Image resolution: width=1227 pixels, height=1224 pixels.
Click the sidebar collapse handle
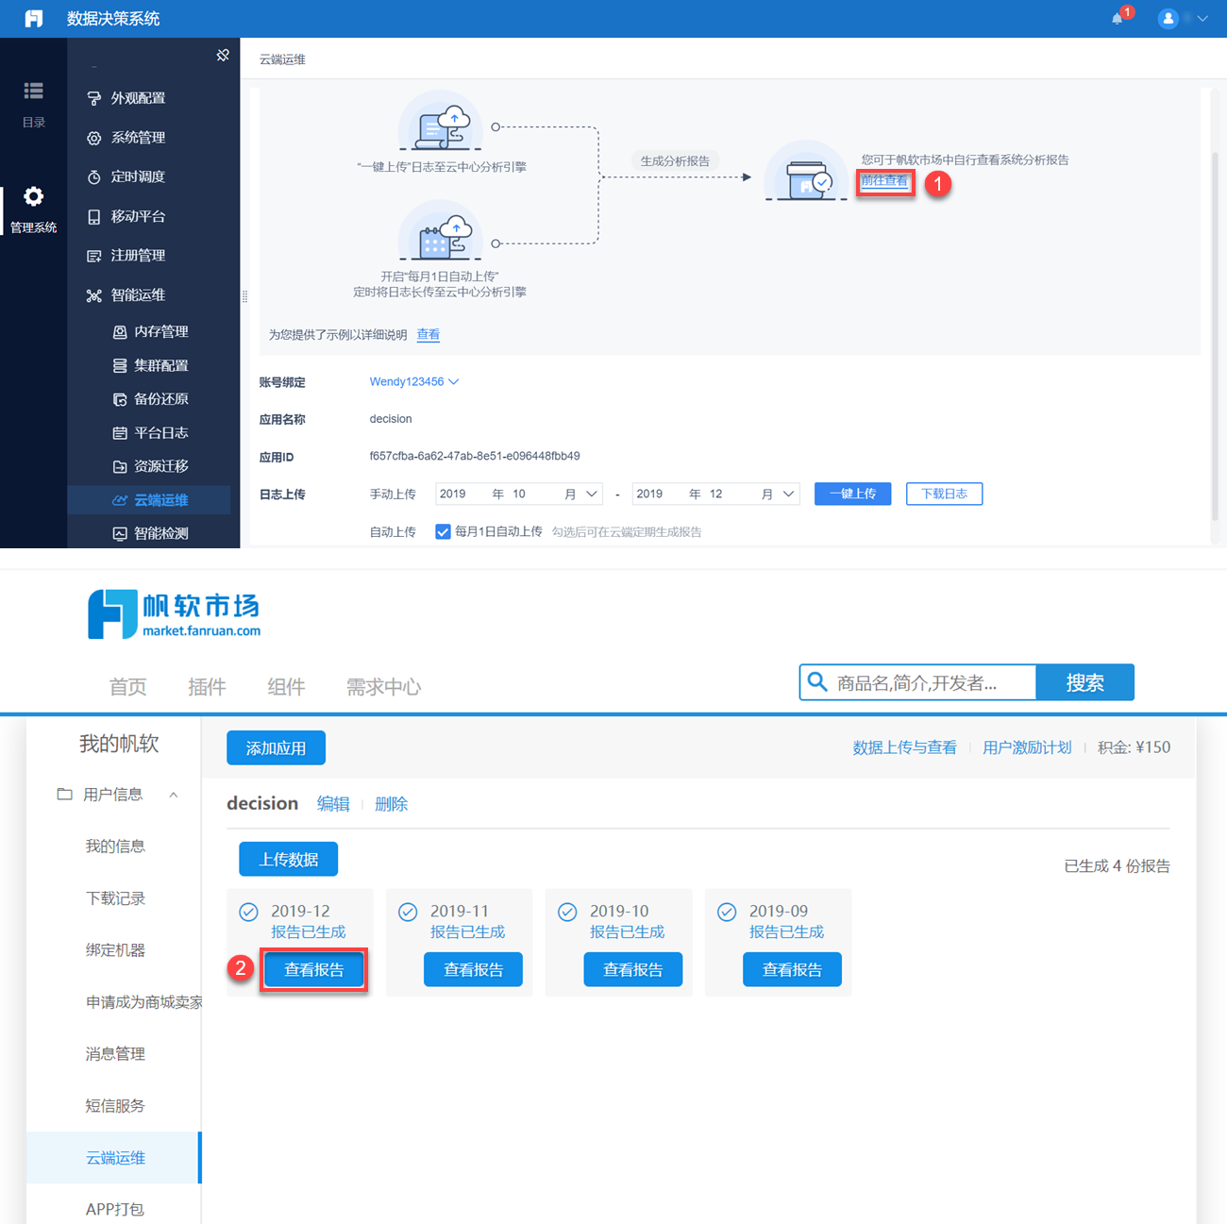point(244,296)
